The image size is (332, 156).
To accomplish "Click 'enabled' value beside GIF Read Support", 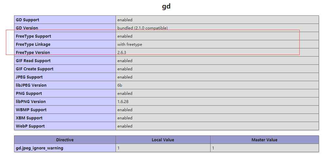I will coord(125,61).
